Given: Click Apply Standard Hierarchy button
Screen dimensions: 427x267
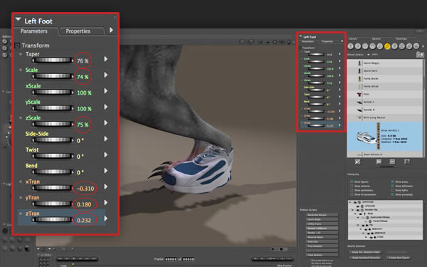Looking at the screenshot, I should click(x=366, y=258).
